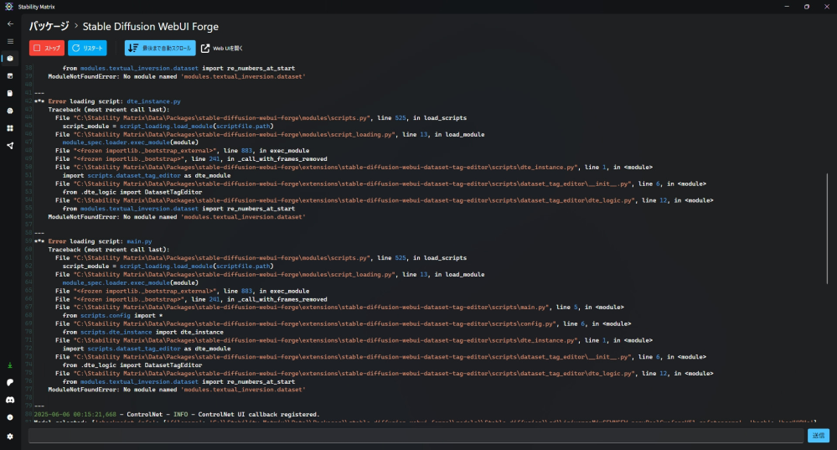Click 'from scripts.dte_instance import dte_instance' line
This screenshot has height=450, width=837.
pos(143,332)
